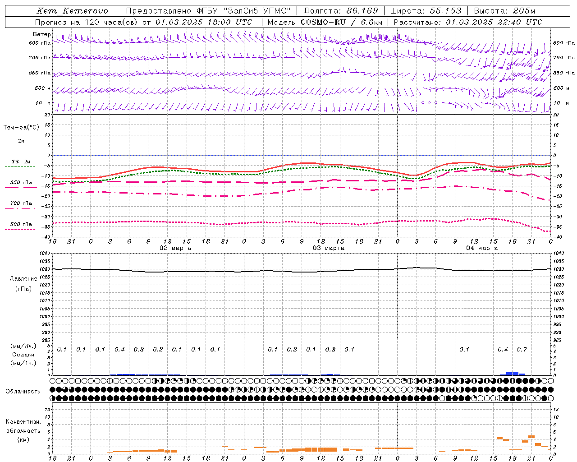Click the 'Давление' pressure panel label

click(x=23, y=279)
